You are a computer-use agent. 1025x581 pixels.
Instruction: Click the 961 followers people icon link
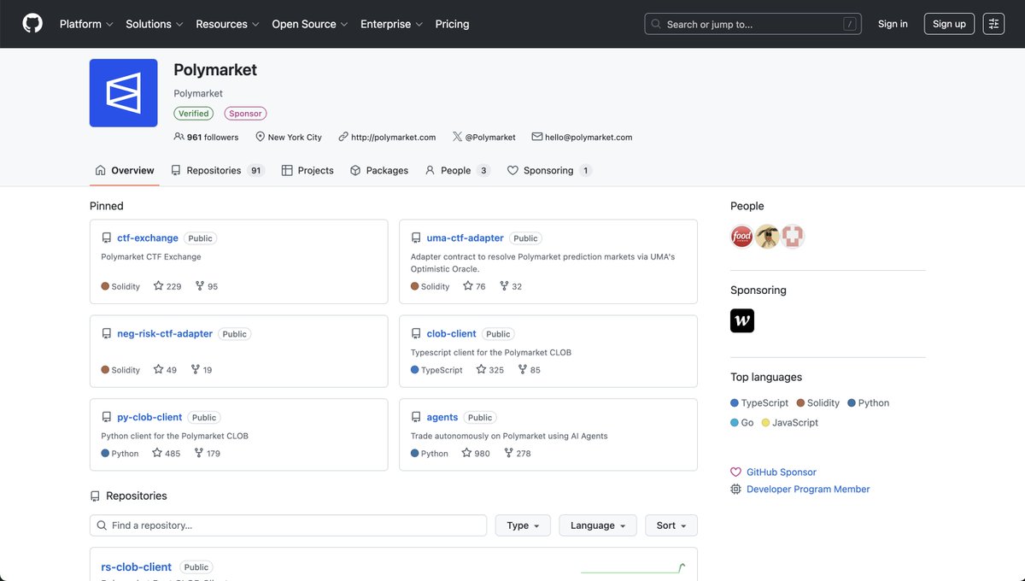pos(206,137)
